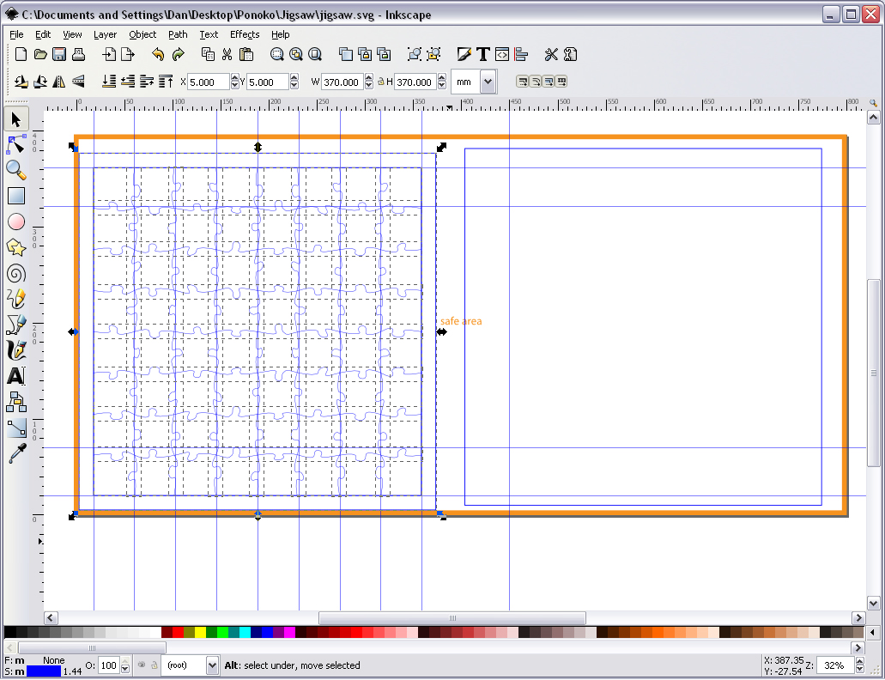Open the mm units dropdown

(x=488, y=82)
